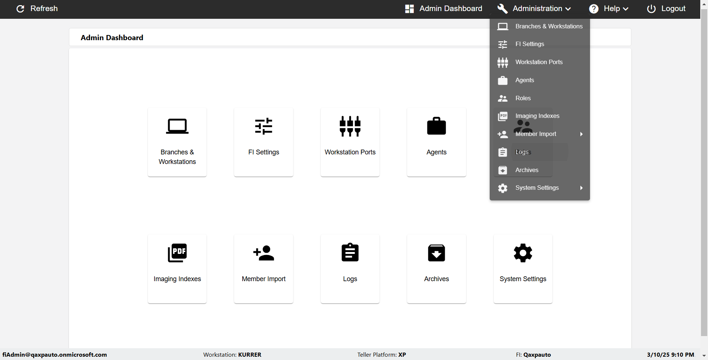Click the Administration wrench icon

[503, 8]
